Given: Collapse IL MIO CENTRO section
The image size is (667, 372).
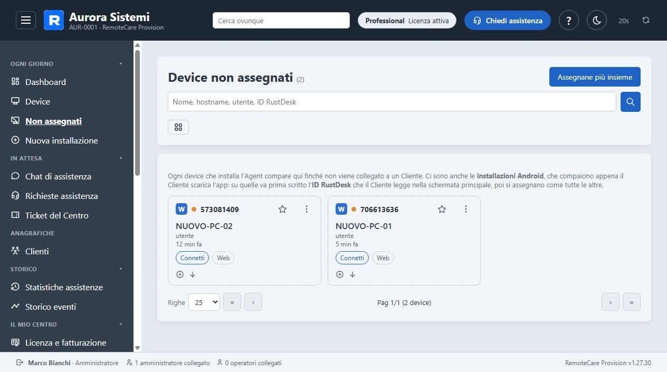Looking at the screenshot, I should point(121,325).
